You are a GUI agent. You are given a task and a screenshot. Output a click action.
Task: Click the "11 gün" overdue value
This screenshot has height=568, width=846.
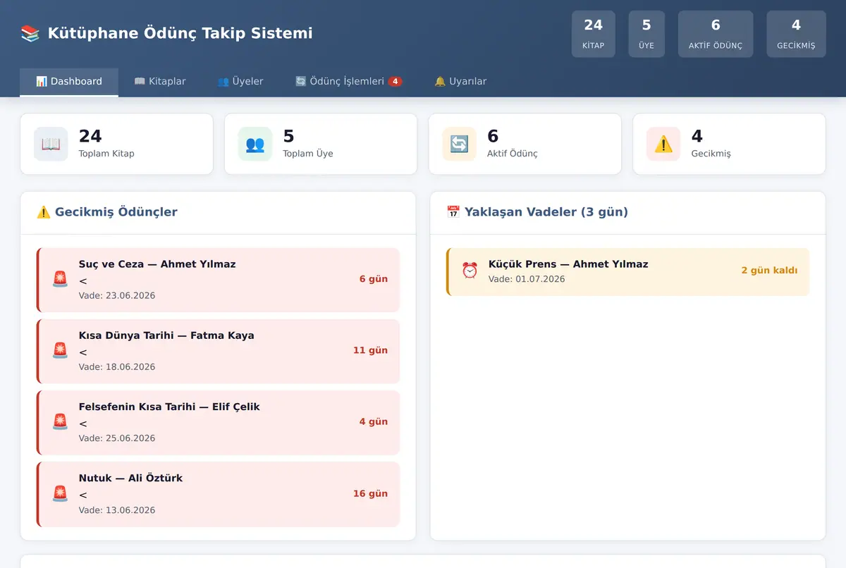[371, 350]
